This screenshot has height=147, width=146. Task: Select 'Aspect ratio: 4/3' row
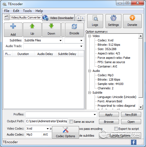pyautogui.click(x=109, y=53)
